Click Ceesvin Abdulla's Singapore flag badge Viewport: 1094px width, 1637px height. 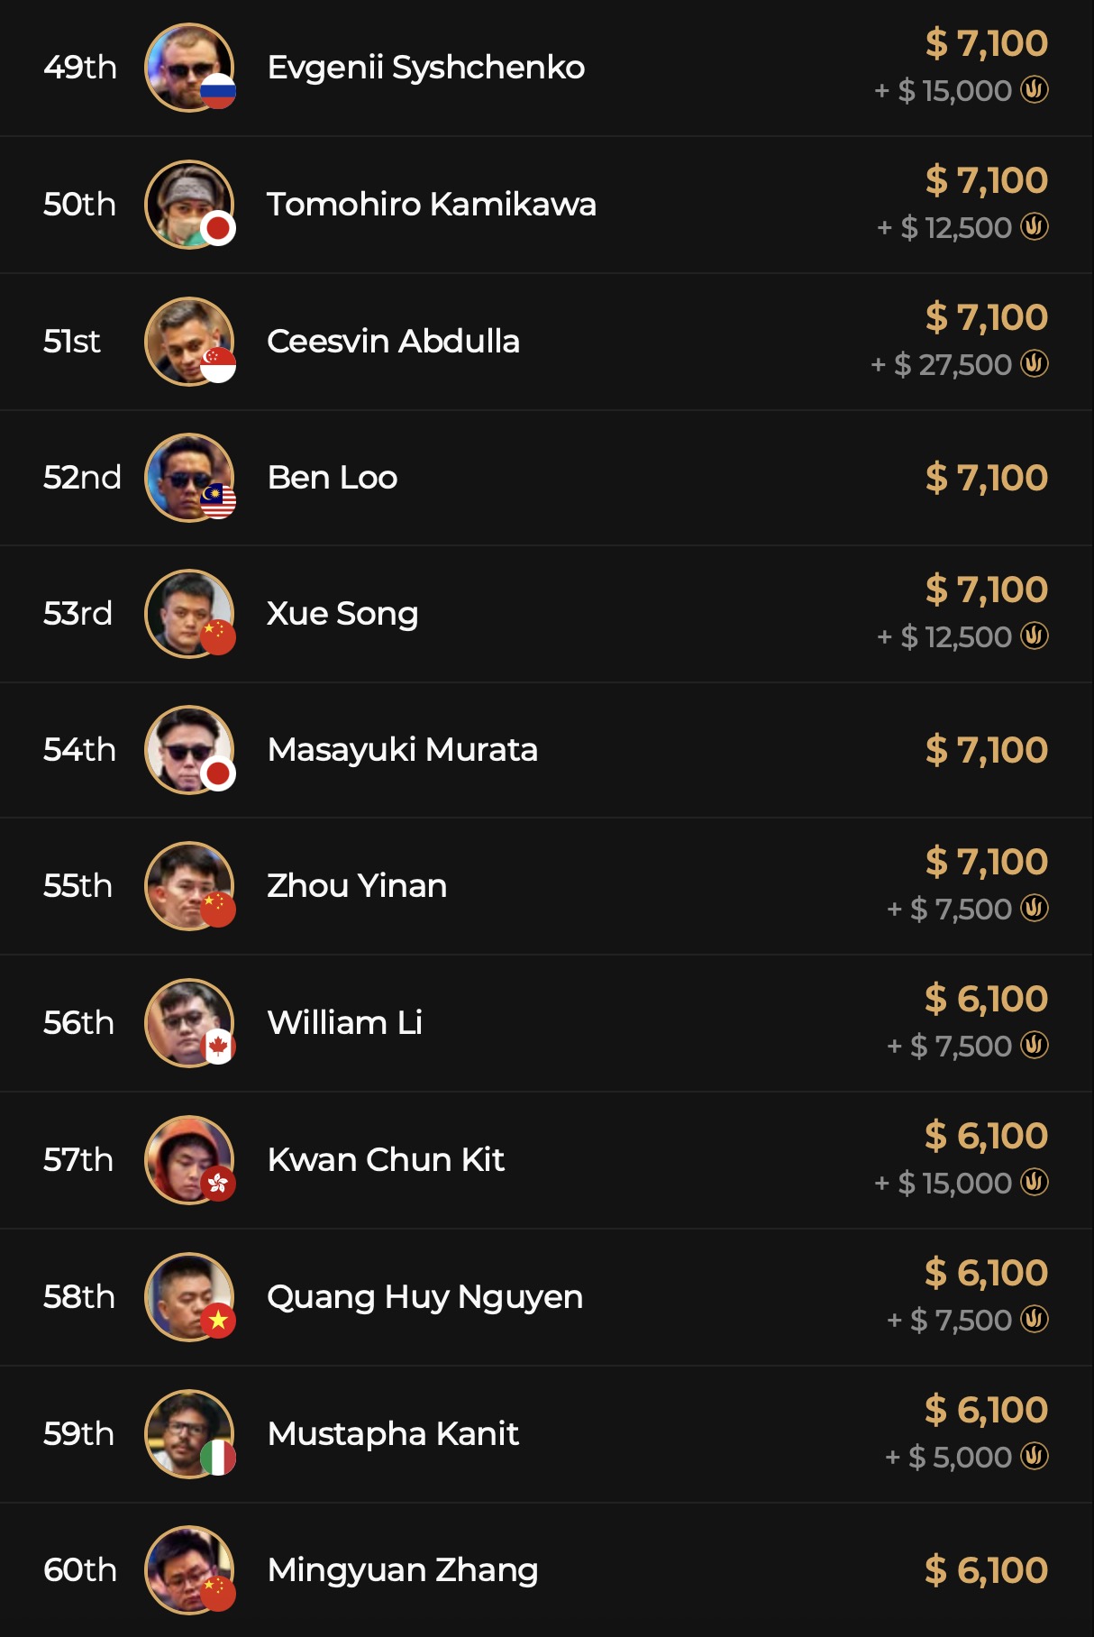pyautogui.click(x=218, y=364)
